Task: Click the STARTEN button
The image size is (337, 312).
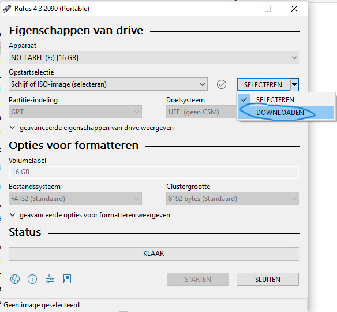Action: pos(198,279)
